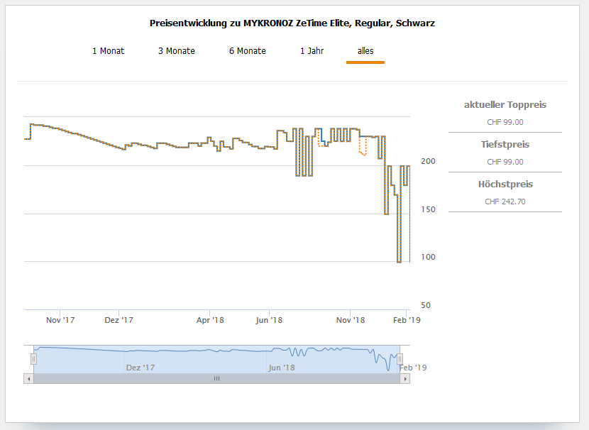Click the navigator chart near Jun '18

pos(281,359)
